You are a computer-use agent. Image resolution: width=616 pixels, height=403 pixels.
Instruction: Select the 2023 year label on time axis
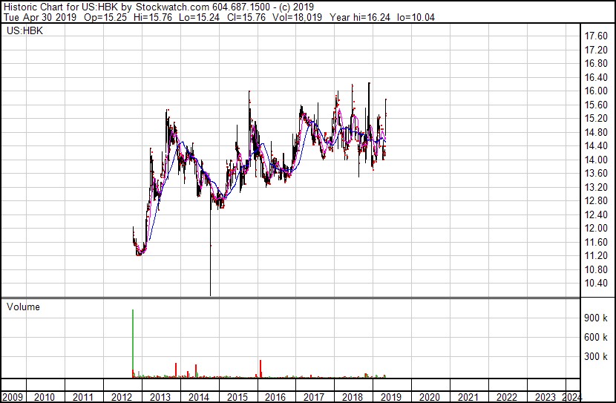click(545, 397)
